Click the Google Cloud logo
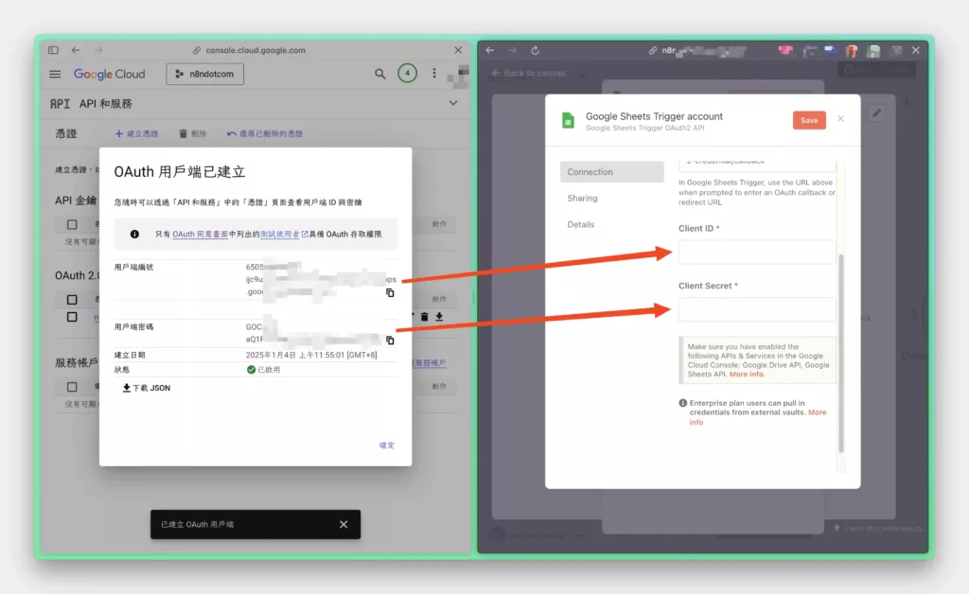Viewport: 969px width, 594px height. (110, 74)
